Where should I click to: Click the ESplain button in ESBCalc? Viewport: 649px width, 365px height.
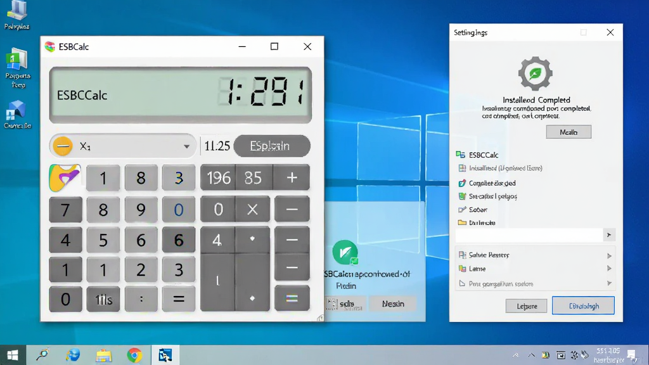[272, 146]
